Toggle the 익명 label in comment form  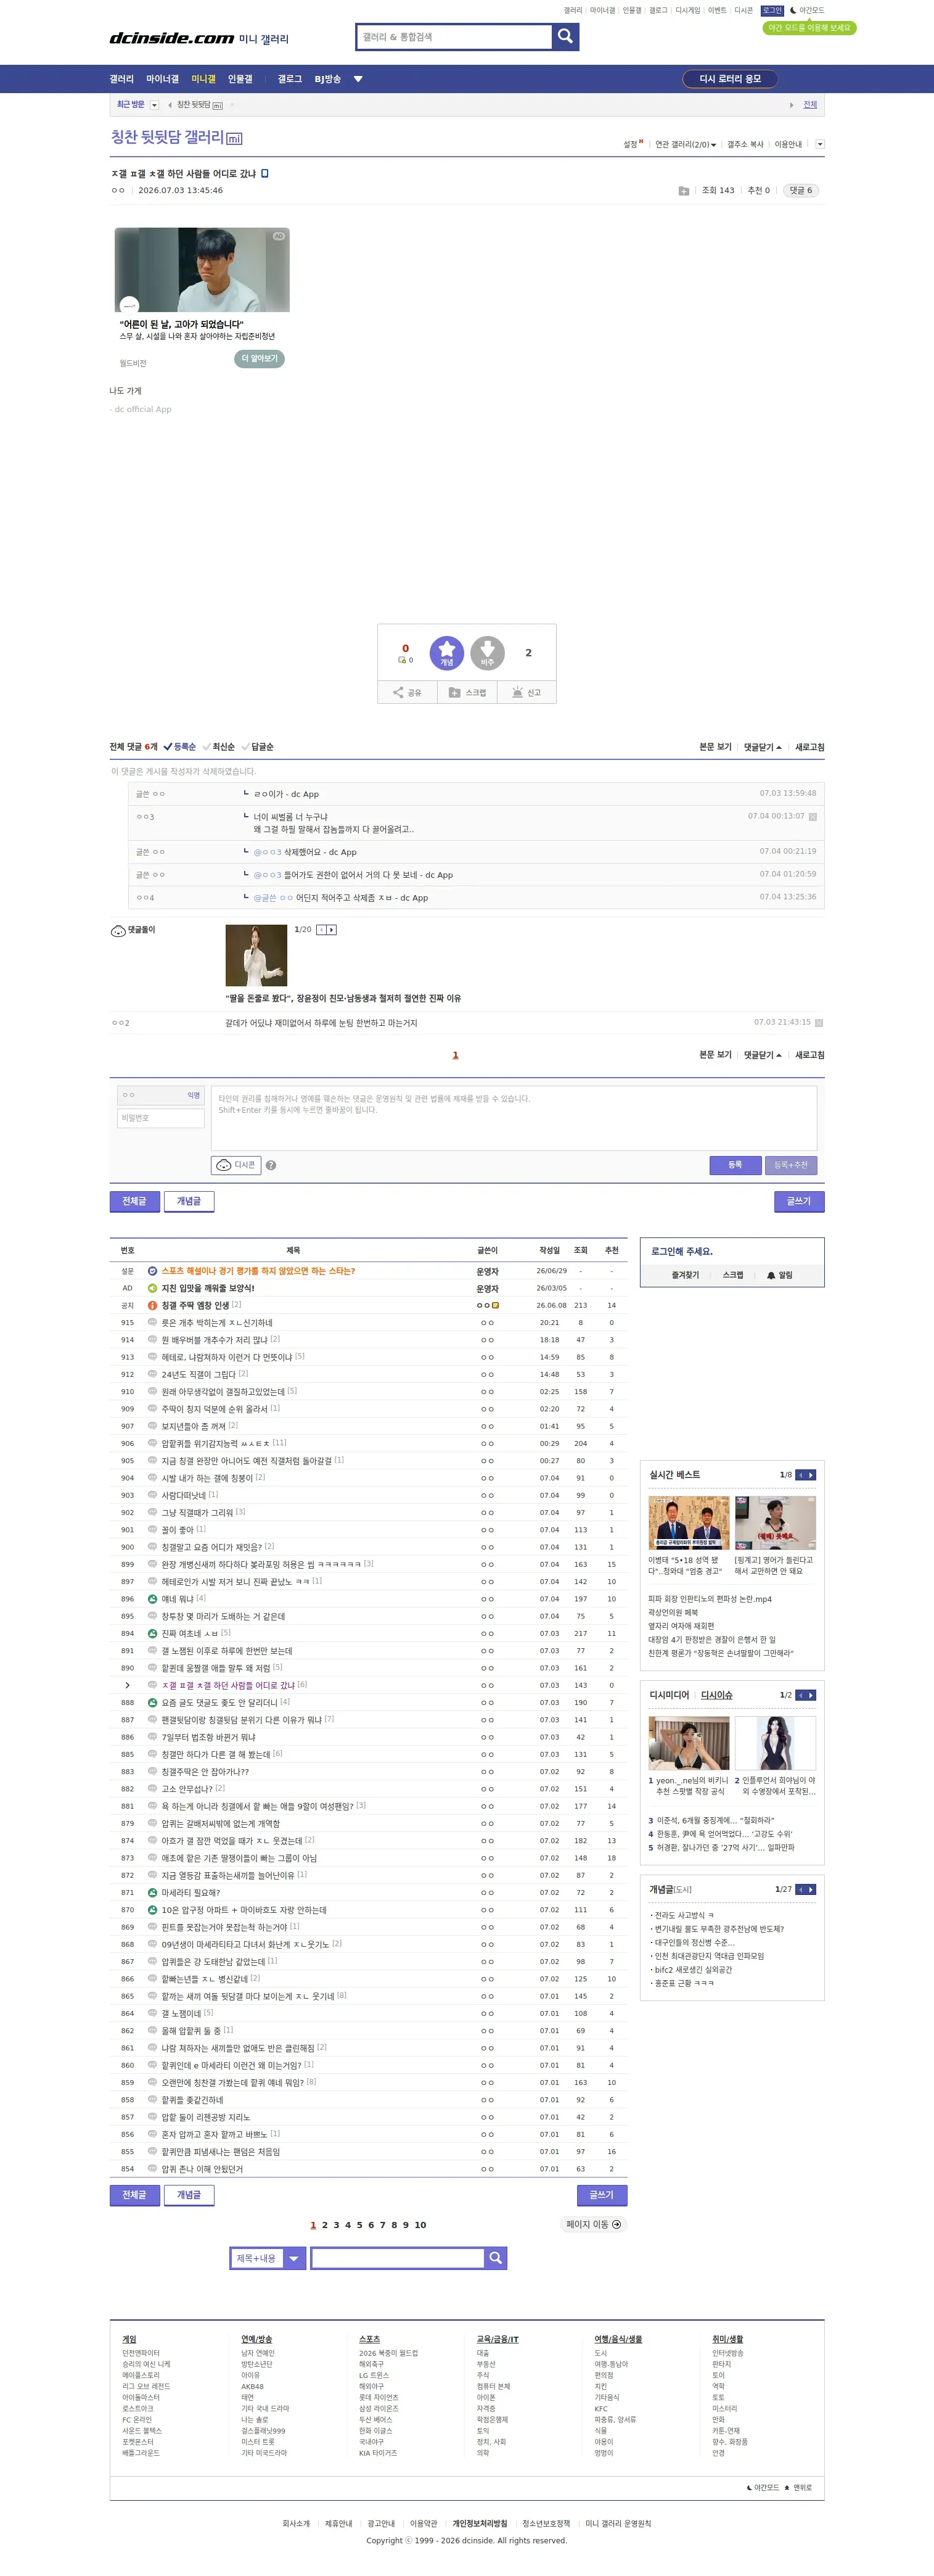[194, 1096]
